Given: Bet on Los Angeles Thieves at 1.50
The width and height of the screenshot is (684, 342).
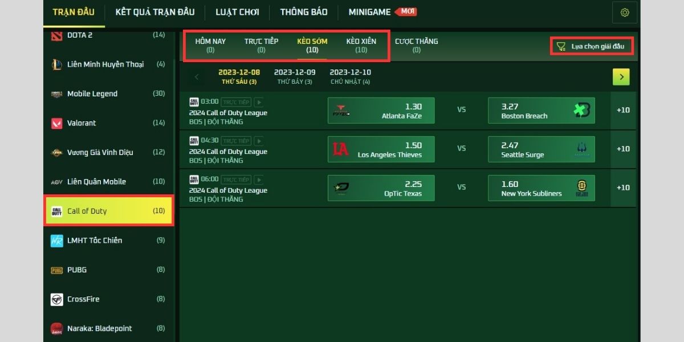Looking at the screenshot, I should (x=381, y=149).
